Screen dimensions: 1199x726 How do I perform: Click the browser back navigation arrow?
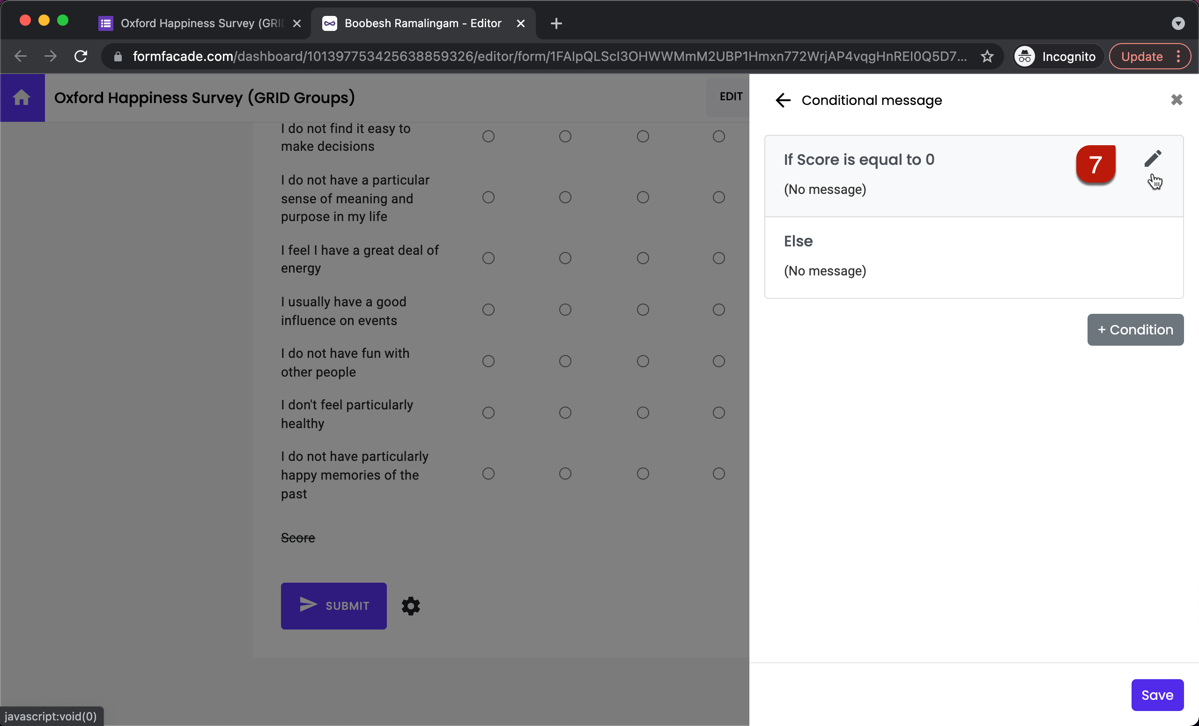pyautogui.click(x=21, y=56)
